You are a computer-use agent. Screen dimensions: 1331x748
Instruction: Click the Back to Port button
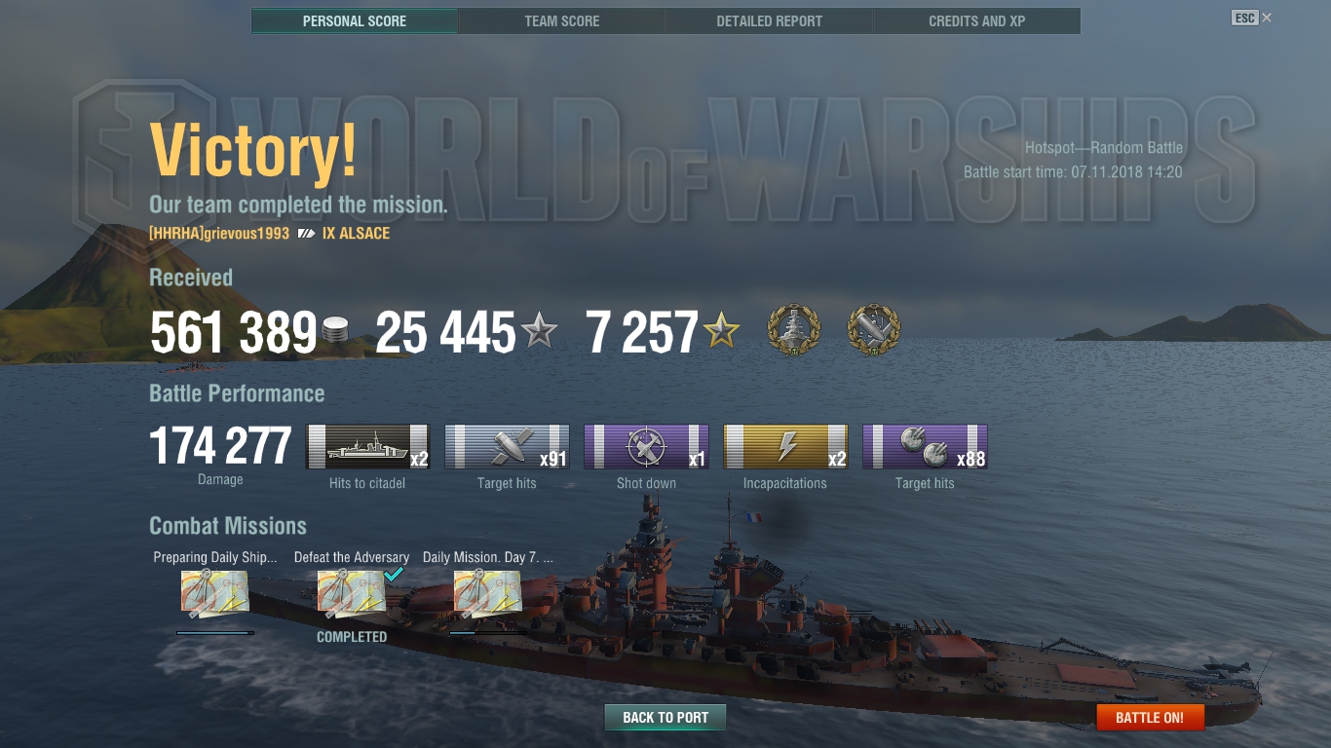pos(665,718)
